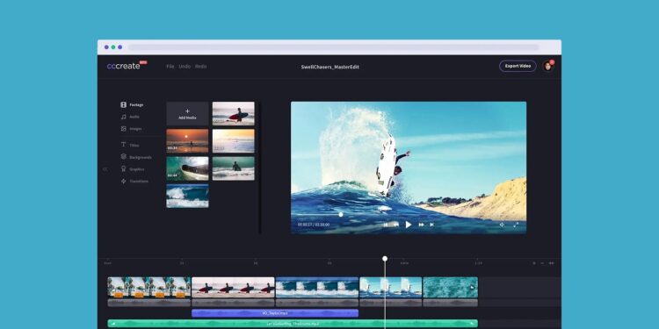Collapse the sidebar with double-chevron
The width and height of the screenshot is (659, 329).
(x=105, y=169)
